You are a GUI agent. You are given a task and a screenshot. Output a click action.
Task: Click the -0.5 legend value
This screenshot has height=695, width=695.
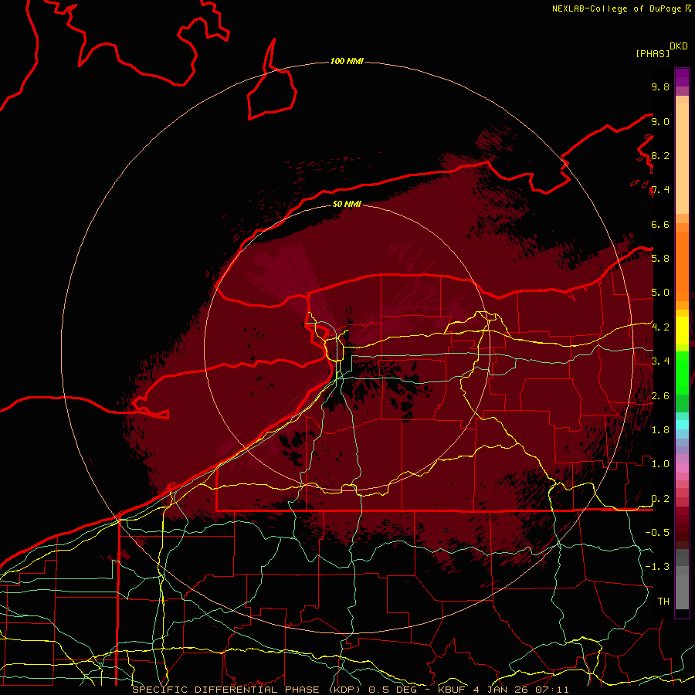(657, 532)
